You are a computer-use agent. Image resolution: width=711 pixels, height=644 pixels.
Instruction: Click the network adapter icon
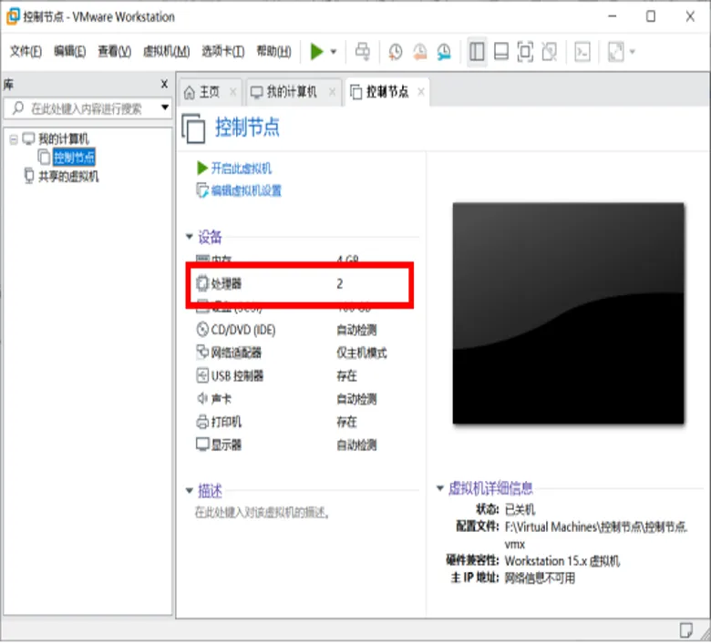pos(202,353)
